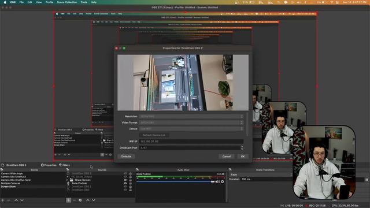Move scene down with arrow icon
370x208 pixels.
pos(22,200)
